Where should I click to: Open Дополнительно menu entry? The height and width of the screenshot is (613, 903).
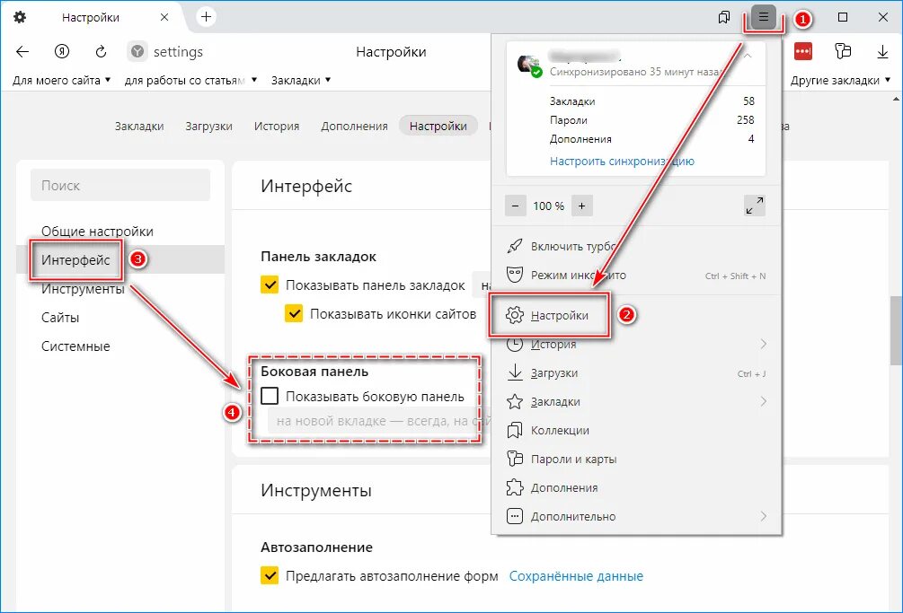(636, 516)
